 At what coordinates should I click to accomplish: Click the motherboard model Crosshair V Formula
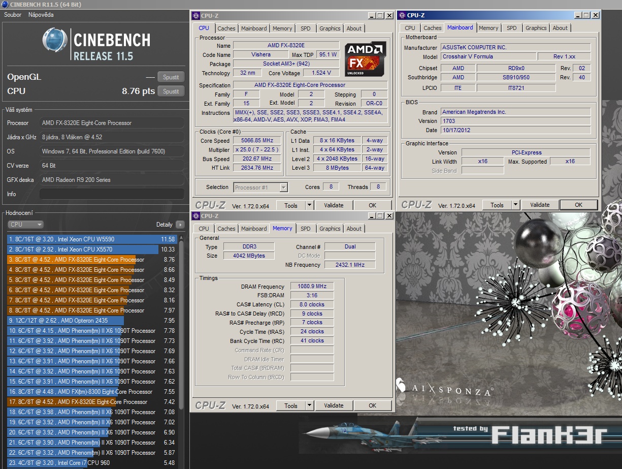(x=488, y=56)
